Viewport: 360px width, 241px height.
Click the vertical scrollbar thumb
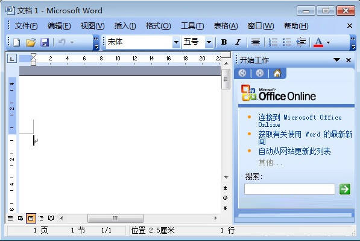226,79
